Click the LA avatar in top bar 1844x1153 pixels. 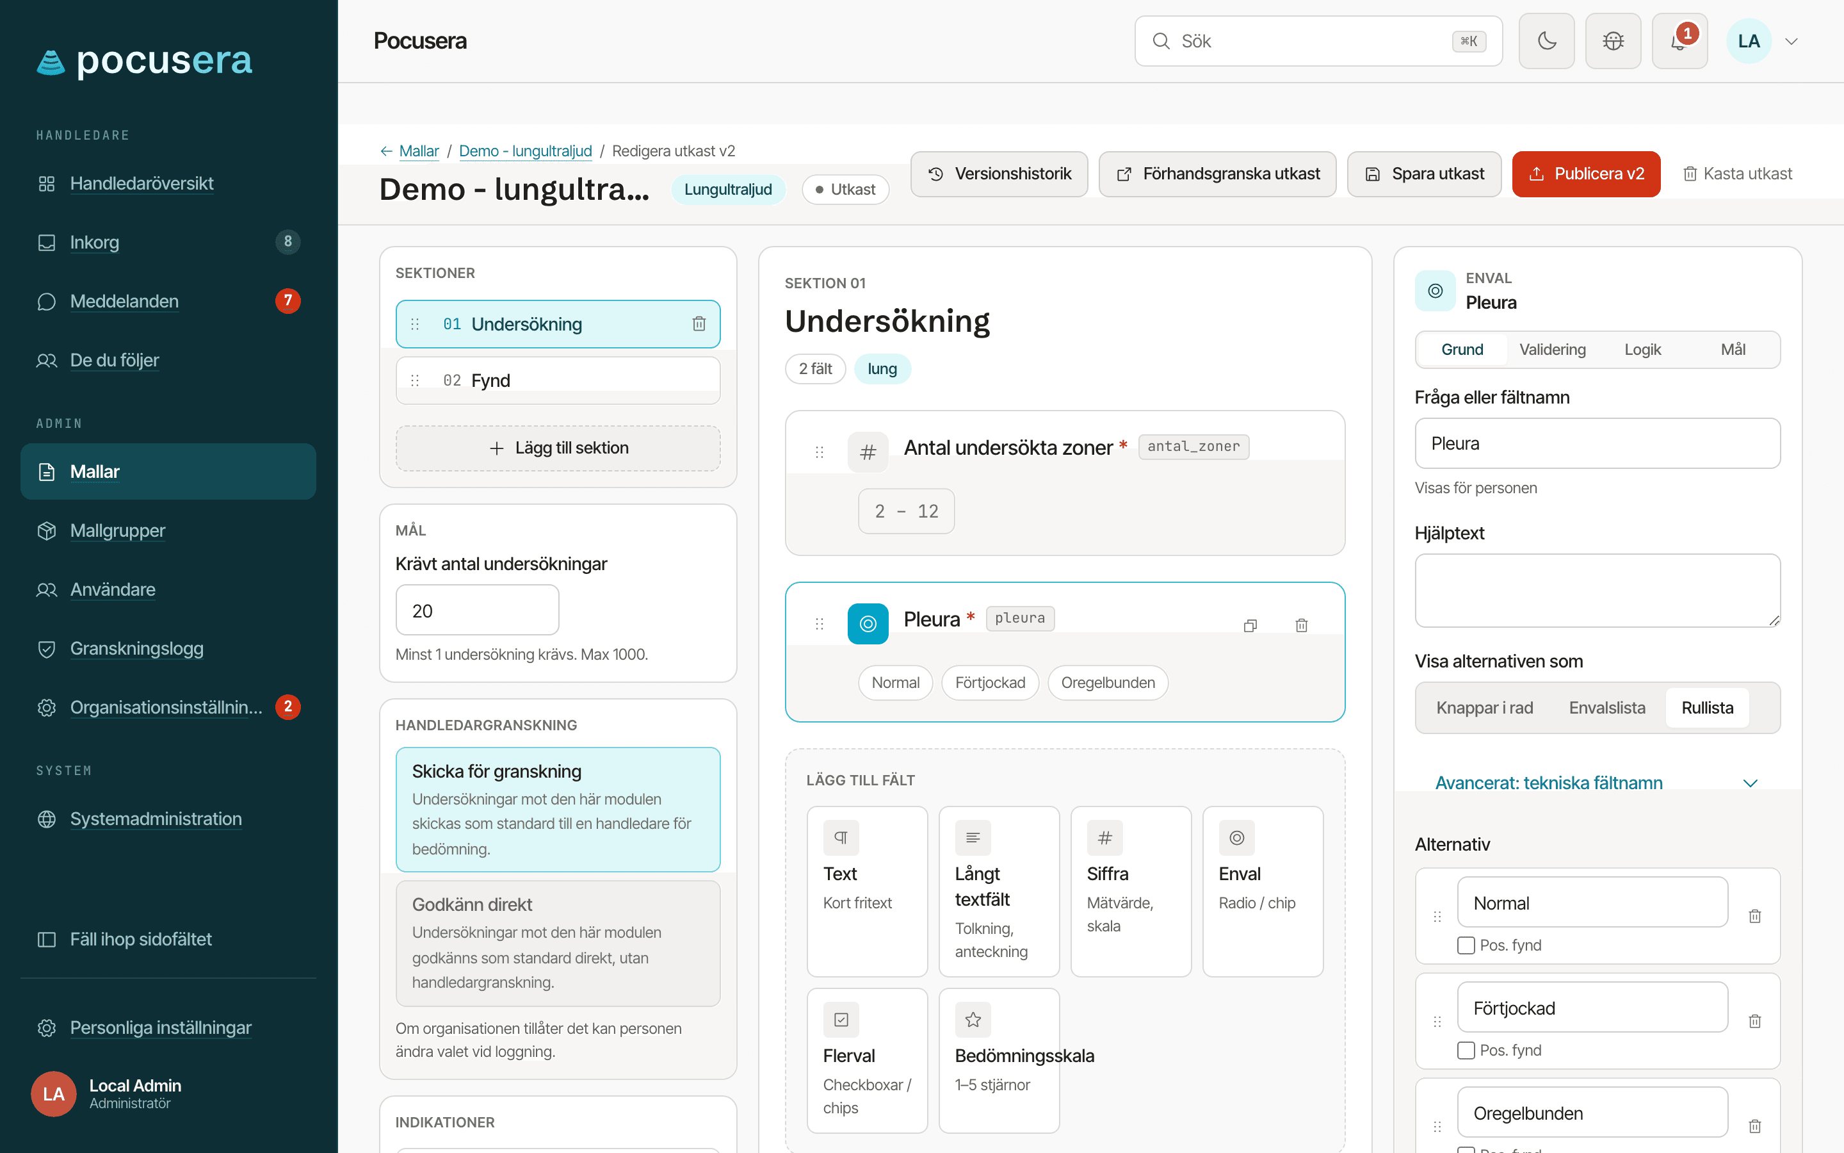pyautogui.click(x=1749, y=41)
